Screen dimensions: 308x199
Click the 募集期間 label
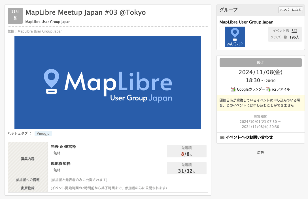point(260,116)
